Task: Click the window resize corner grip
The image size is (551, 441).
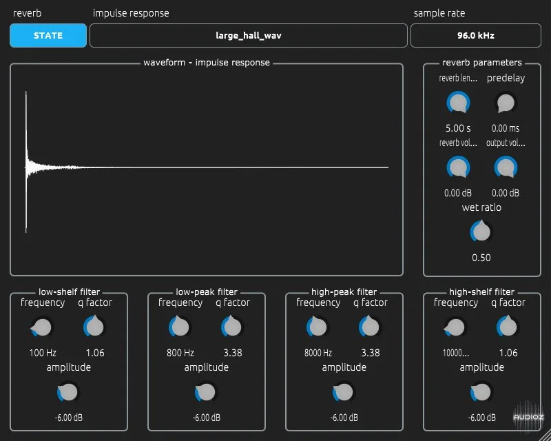Action: coord(545,435)
